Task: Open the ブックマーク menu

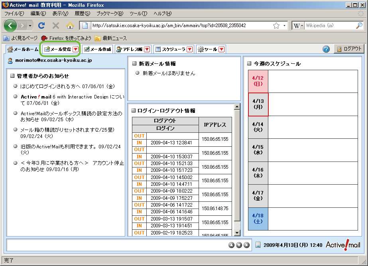Action: (x=110, y=13)
